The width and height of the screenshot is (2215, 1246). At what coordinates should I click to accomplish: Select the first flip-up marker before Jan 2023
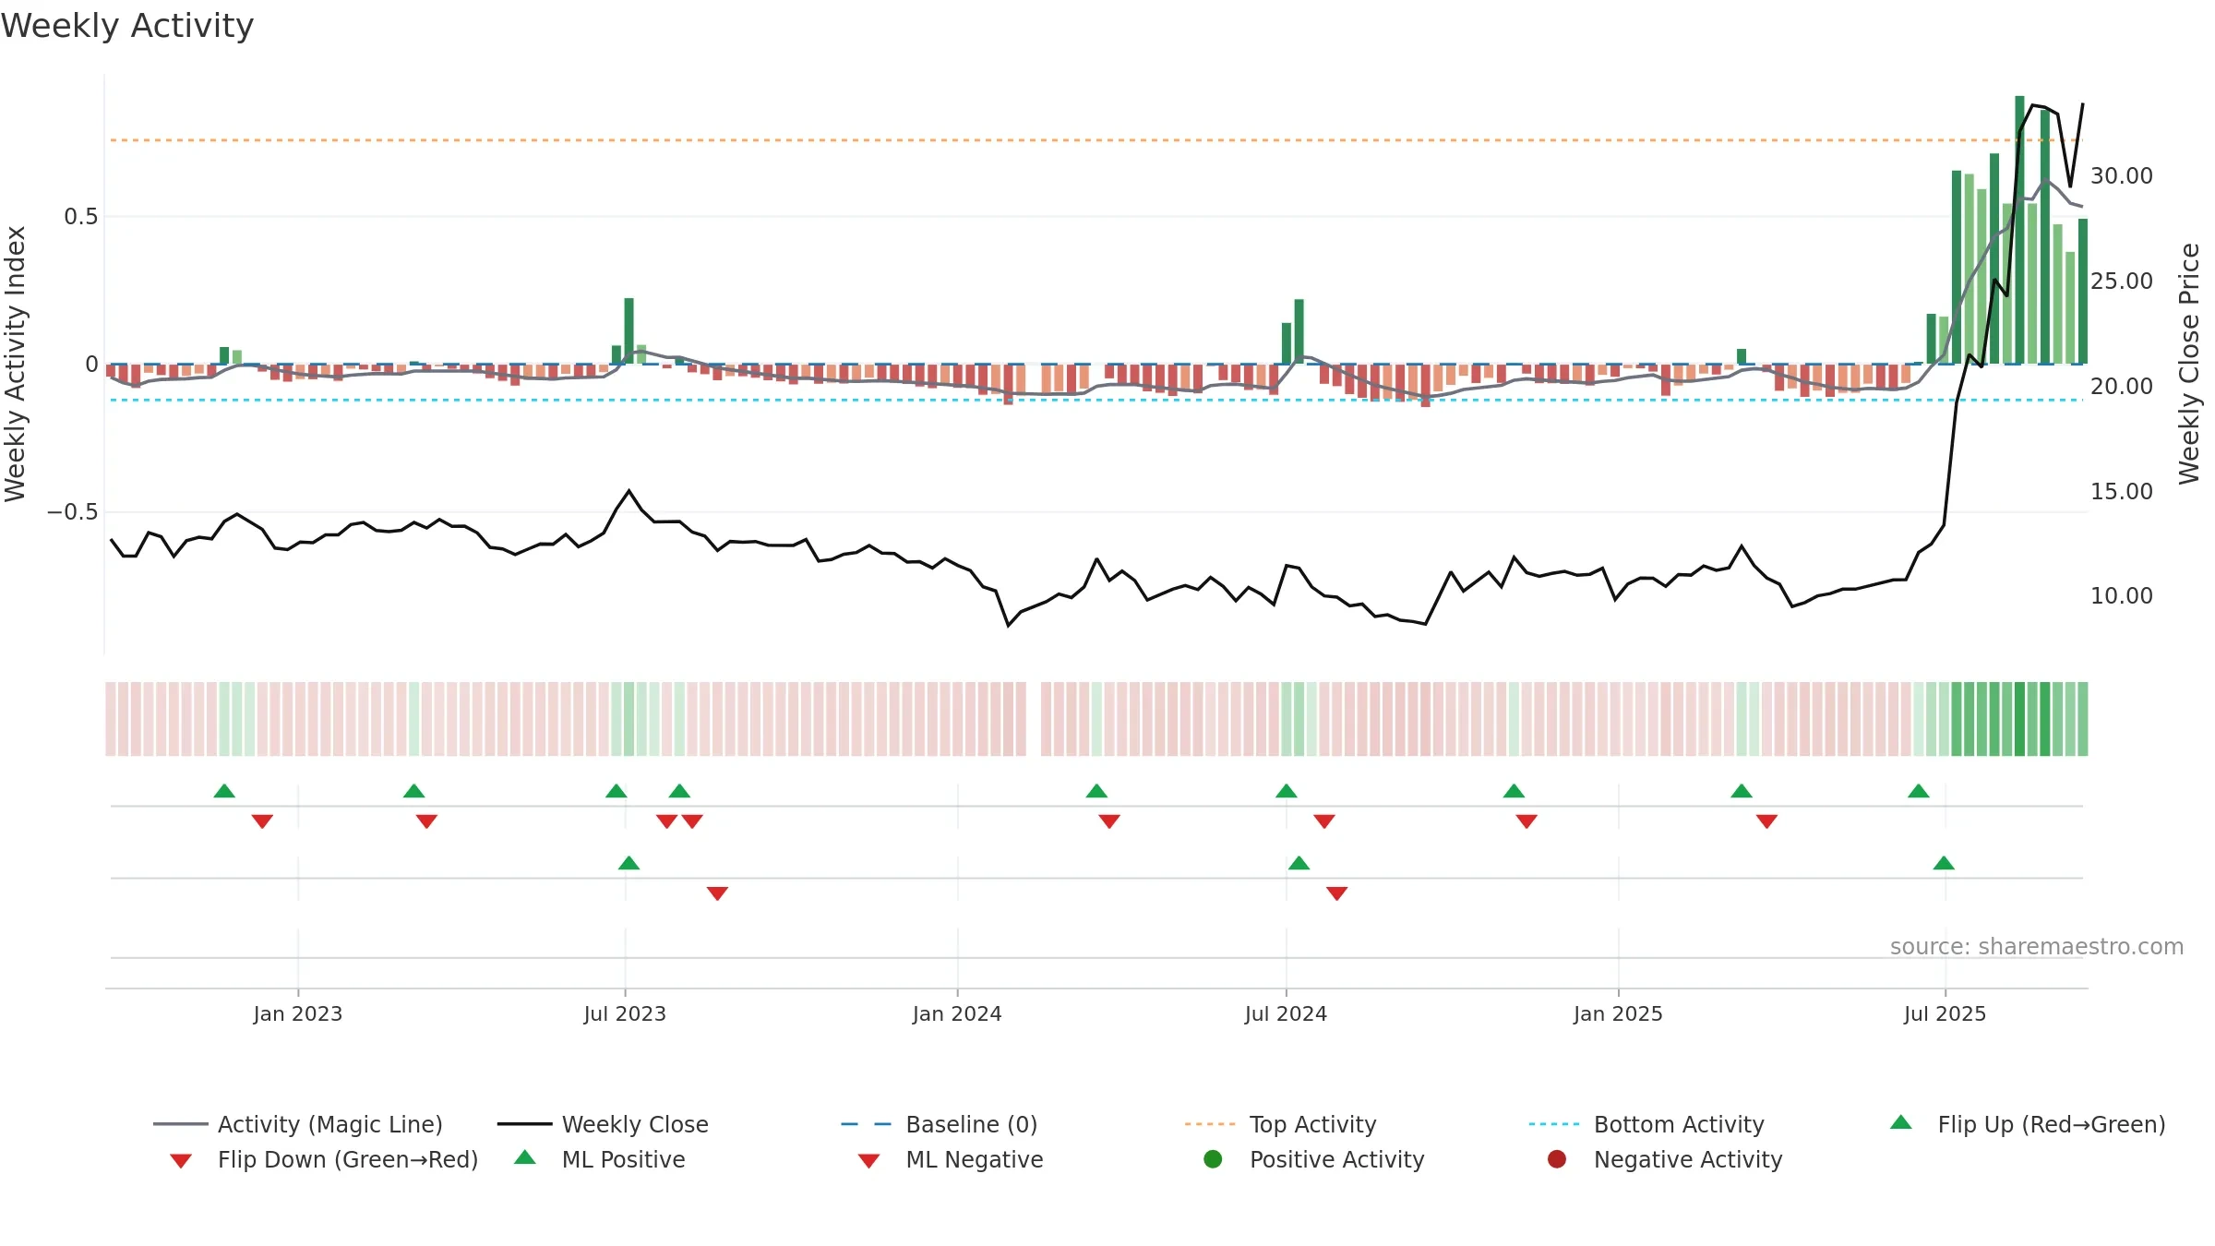tap(224, 791)
